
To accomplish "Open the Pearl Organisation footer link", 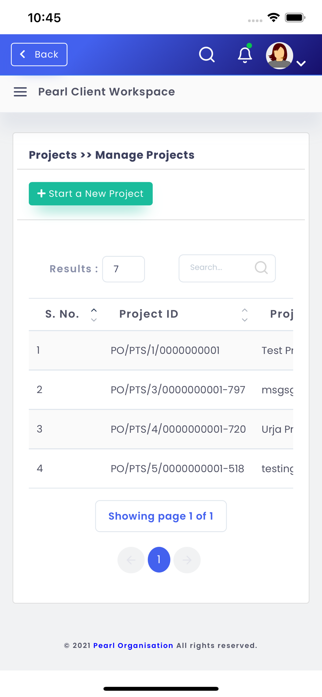I will 133,645.
